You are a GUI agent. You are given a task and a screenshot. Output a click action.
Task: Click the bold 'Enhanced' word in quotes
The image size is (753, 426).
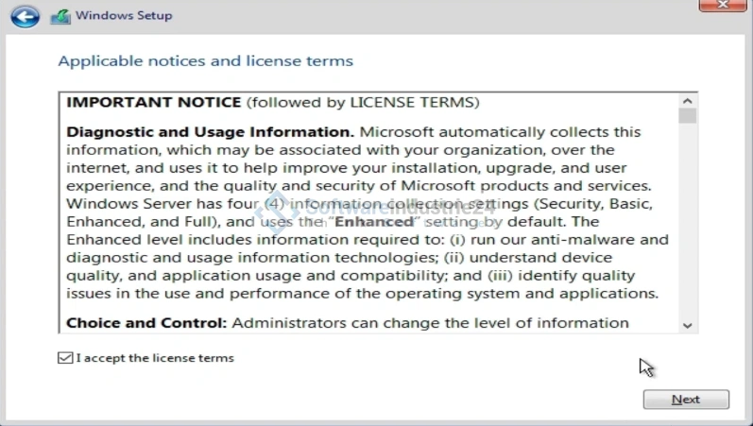pyautogui.click(x=371, y=222)
